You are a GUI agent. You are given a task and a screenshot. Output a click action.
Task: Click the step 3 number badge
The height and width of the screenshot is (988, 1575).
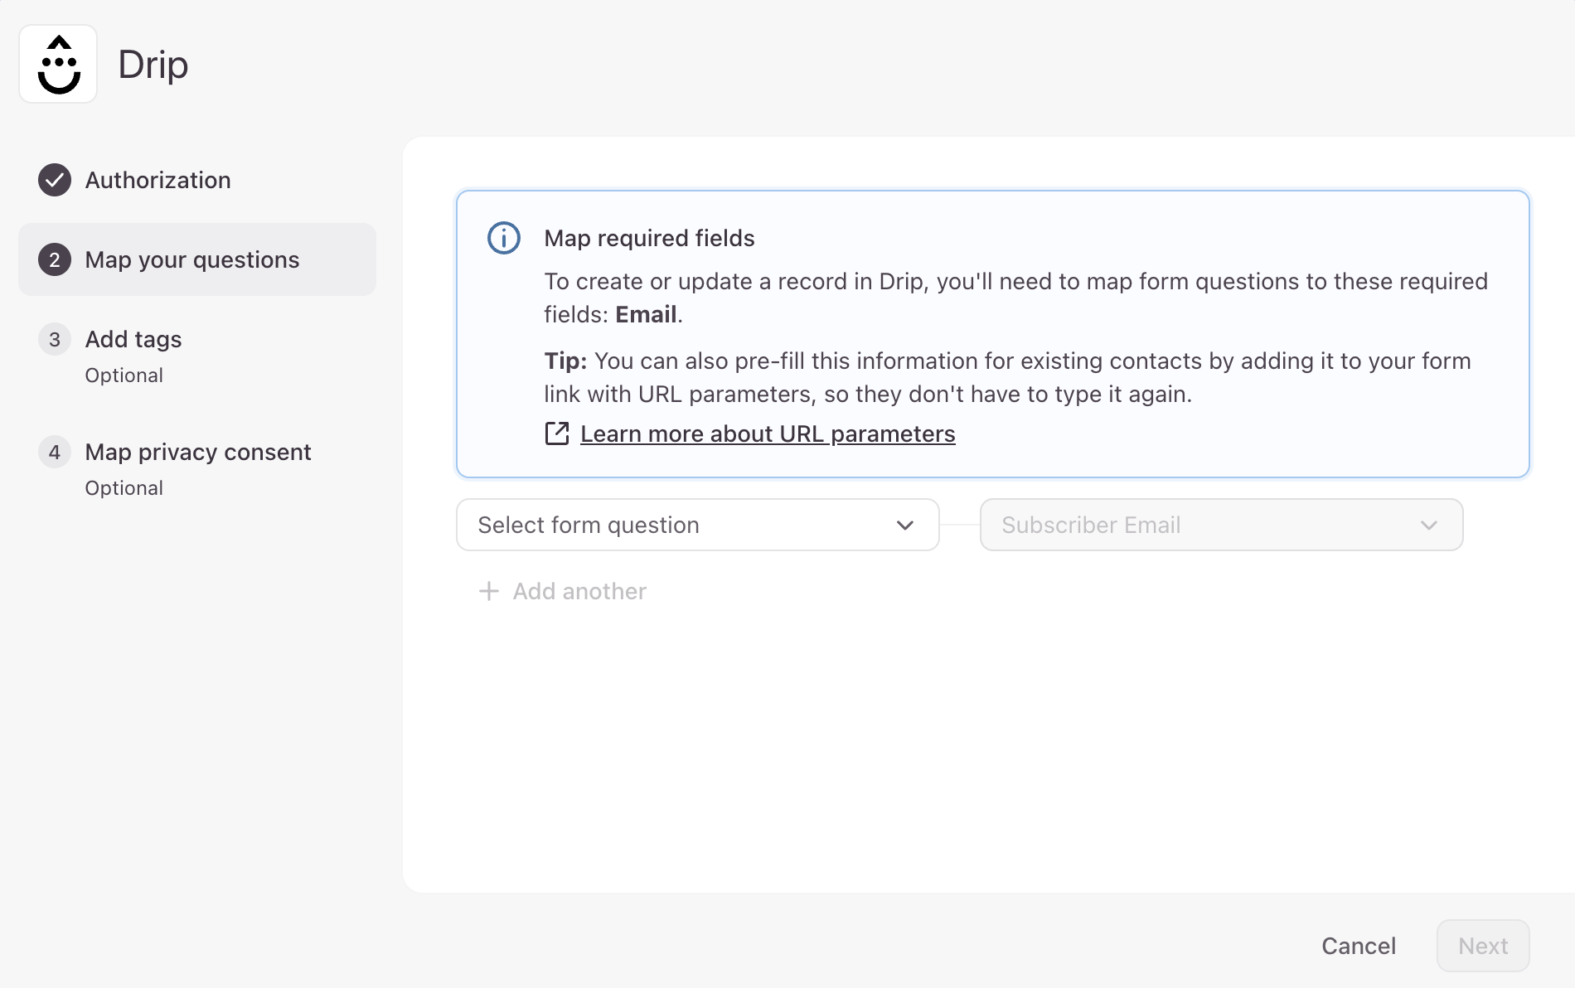55,339
